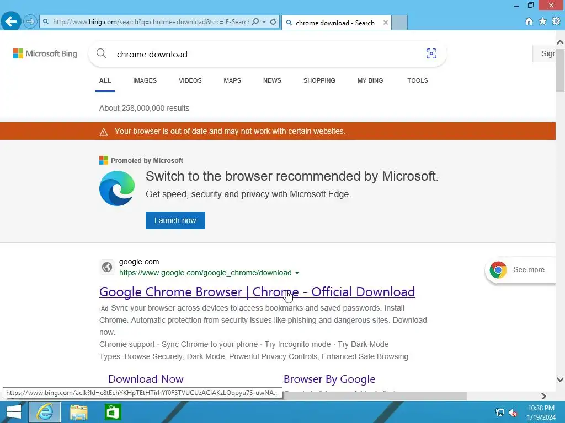This screenshot has height=423, width=565.
Task: Refresh the page with the reload icon
Action: coord(273,22)
